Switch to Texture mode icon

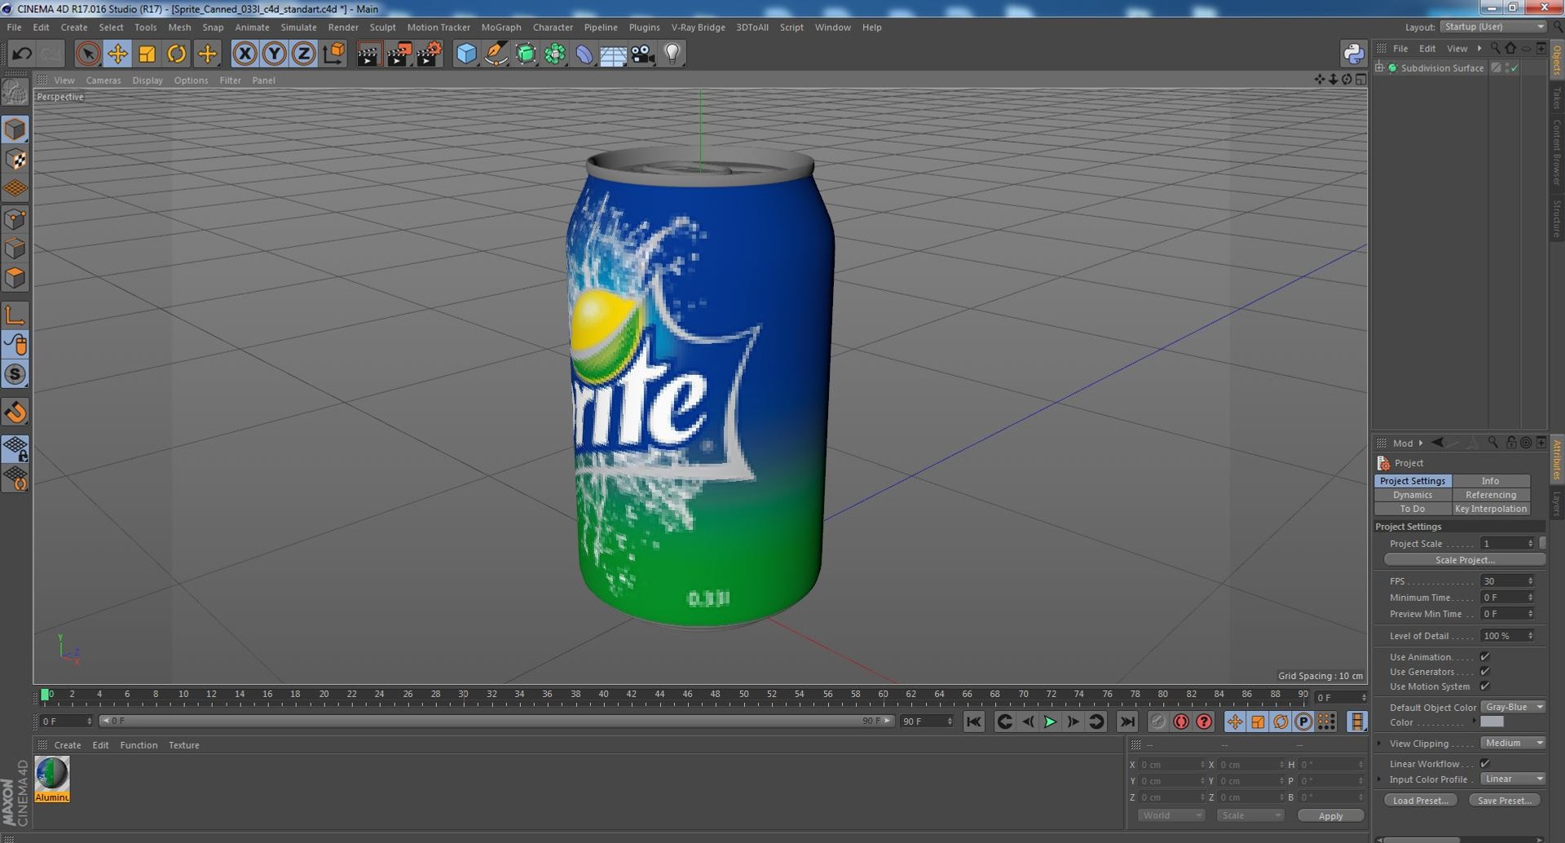point(15,160)
